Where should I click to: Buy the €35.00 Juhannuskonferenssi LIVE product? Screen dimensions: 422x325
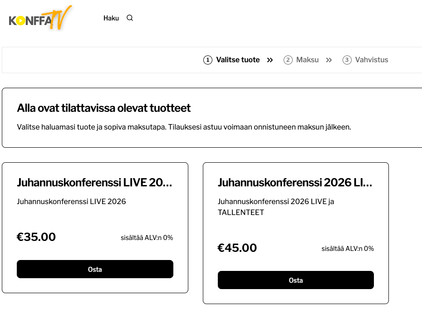point(95,269)
